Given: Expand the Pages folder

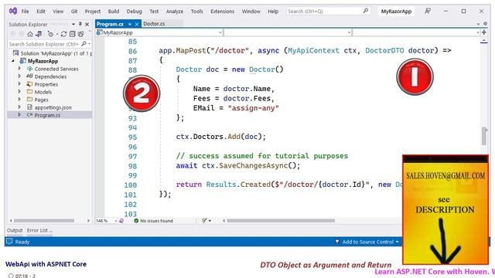Looking at the screenshot, I should click(x=19, y=100).
